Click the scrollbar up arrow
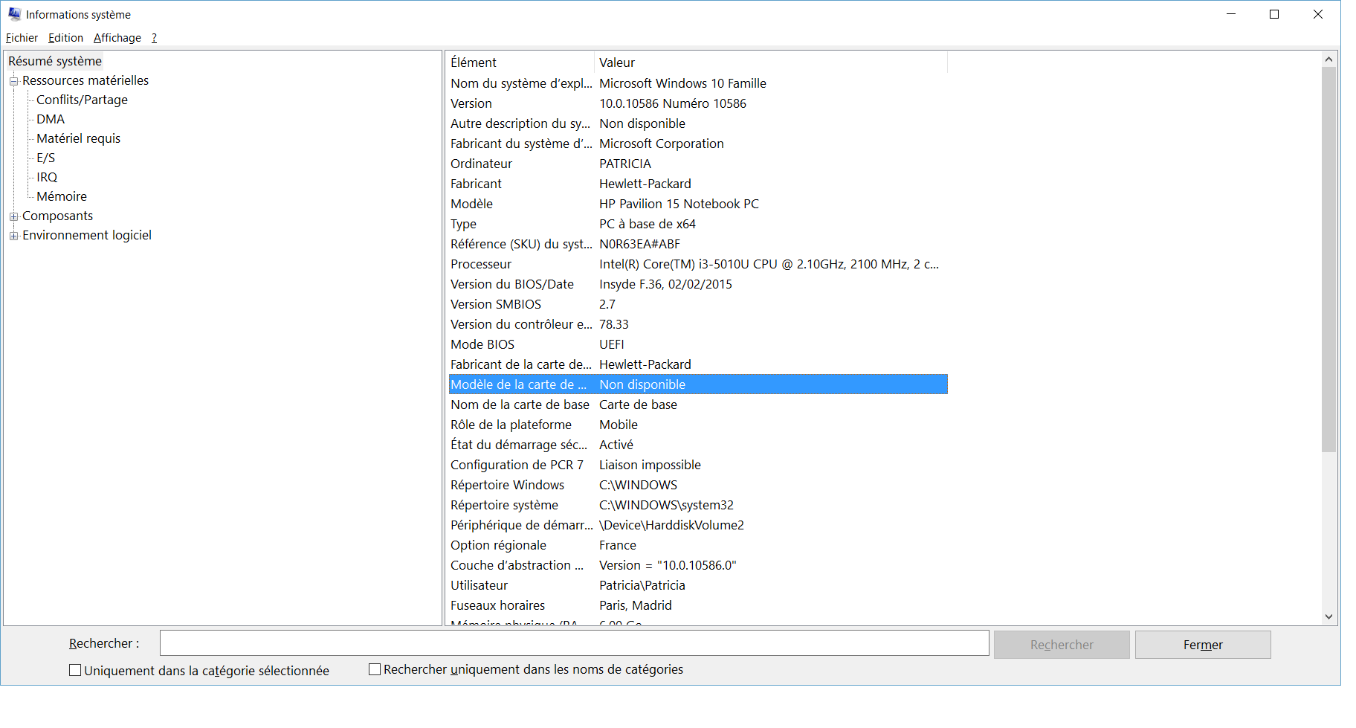 (x=1328, y=59)
